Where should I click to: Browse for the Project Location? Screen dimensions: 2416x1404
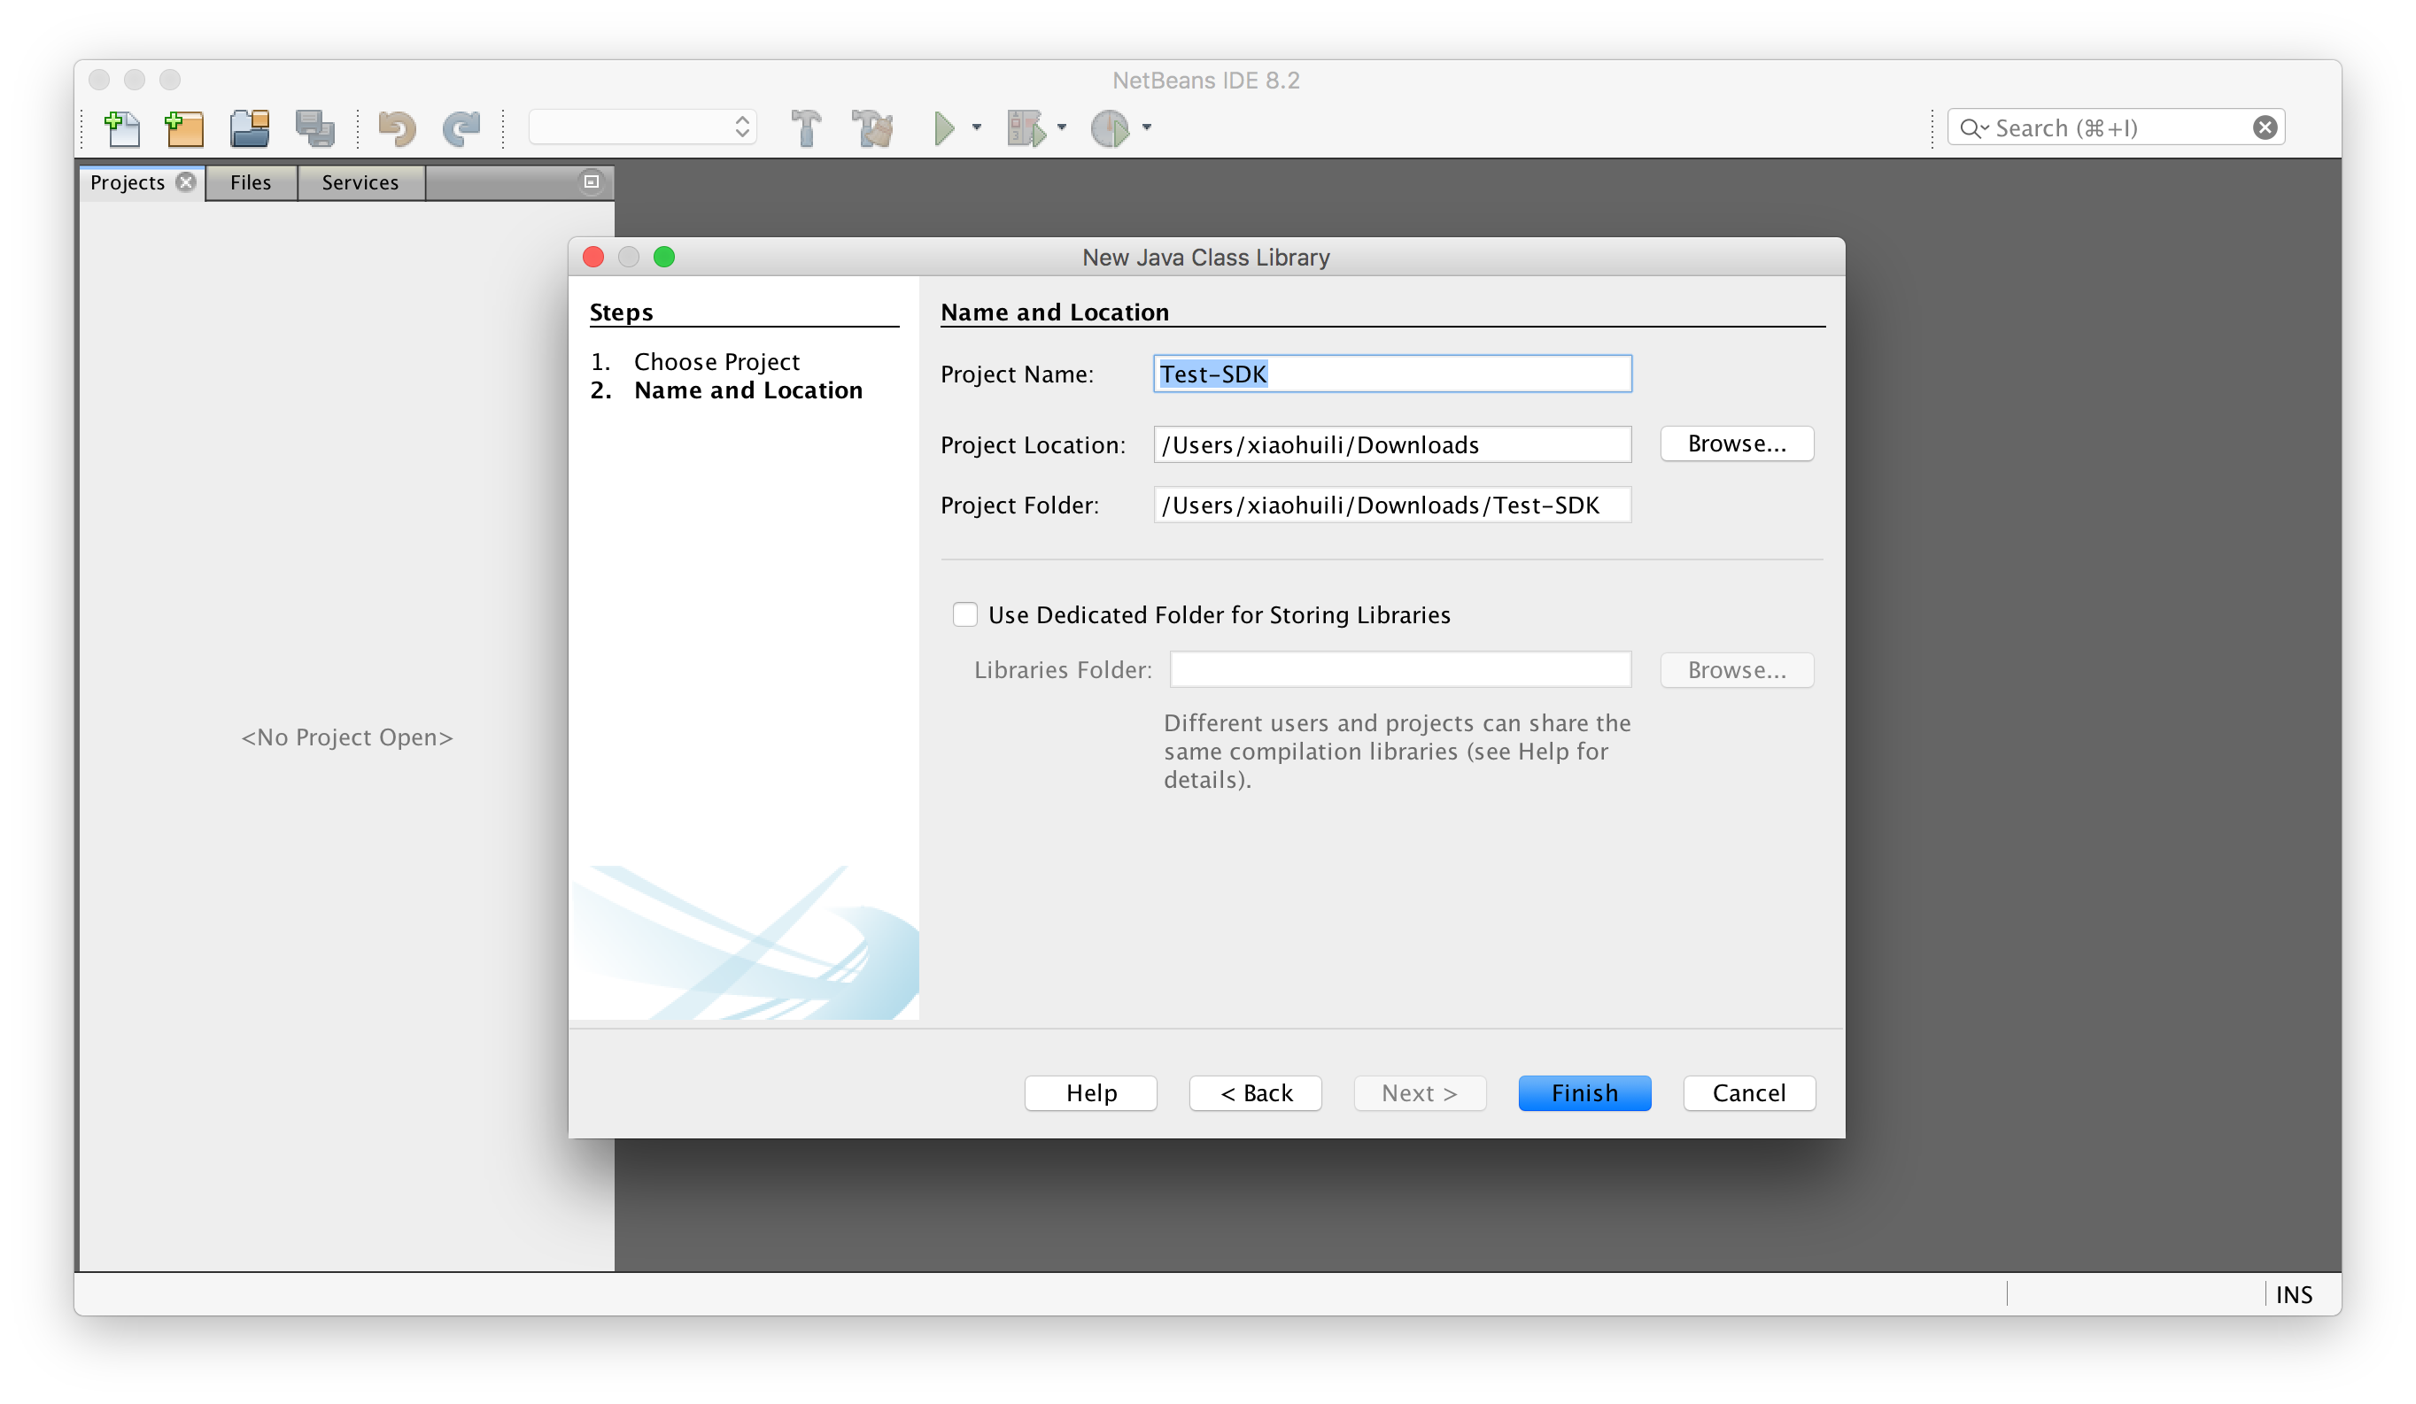1736,444
